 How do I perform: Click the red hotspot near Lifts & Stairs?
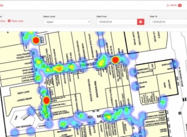[x=36, y=40]
